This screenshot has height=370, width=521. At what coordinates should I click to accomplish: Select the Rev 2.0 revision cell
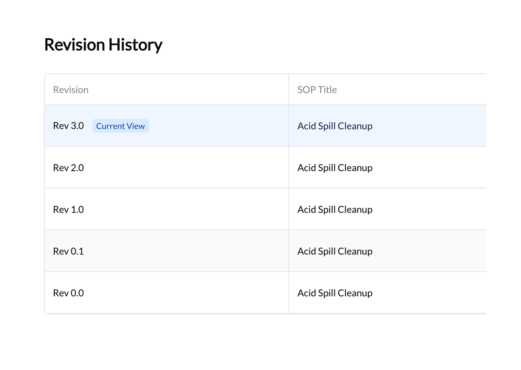click(x=167, y=167)
